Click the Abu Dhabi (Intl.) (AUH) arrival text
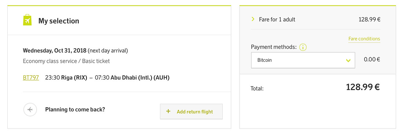 pos(140,78)
